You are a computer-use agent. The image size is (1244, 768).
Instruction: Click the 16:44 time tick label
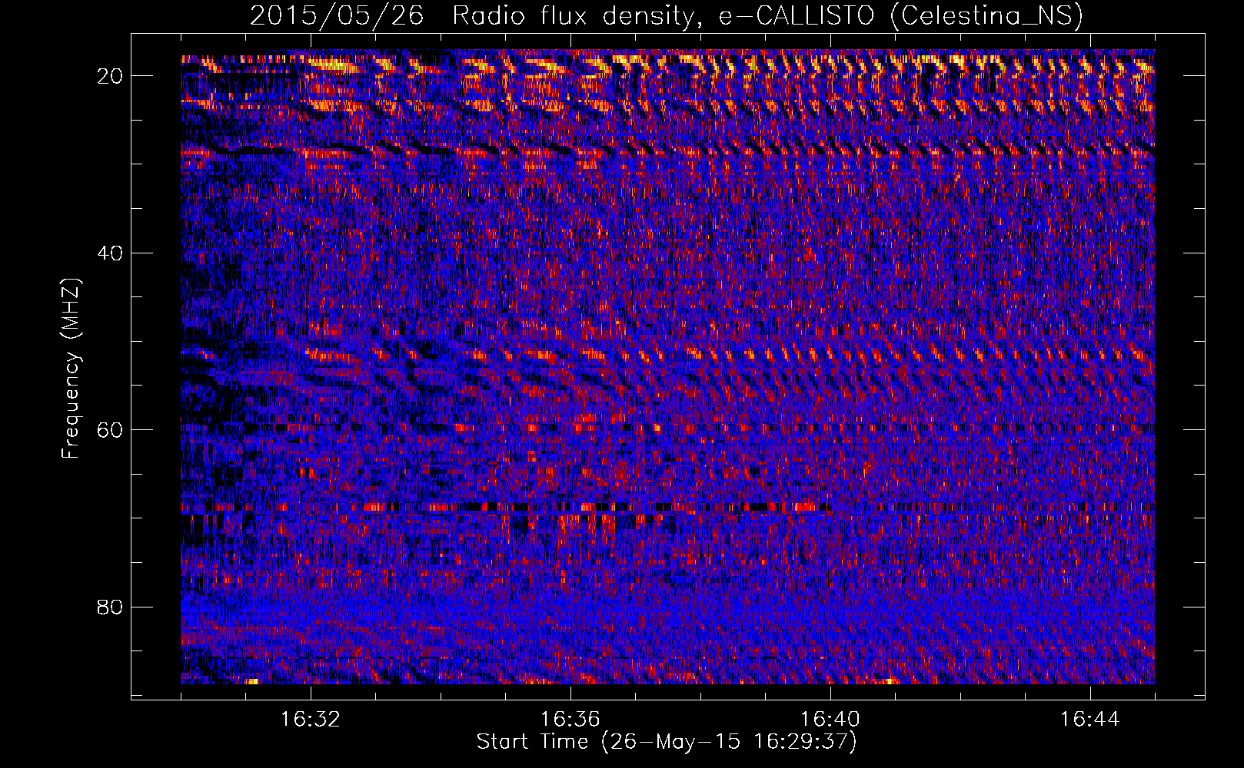[1089, 720]
